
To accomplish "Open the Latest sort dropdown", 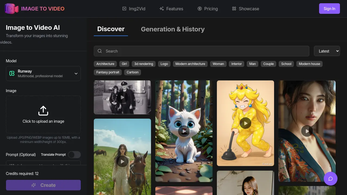I will point(327,51).
